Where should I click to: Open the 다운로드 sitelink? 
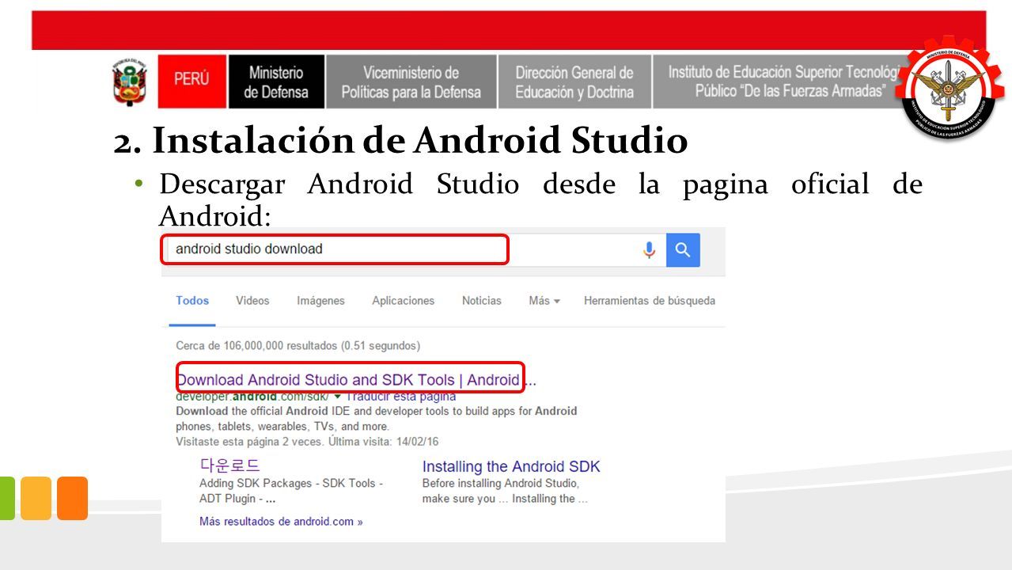(x=229, y=465)
